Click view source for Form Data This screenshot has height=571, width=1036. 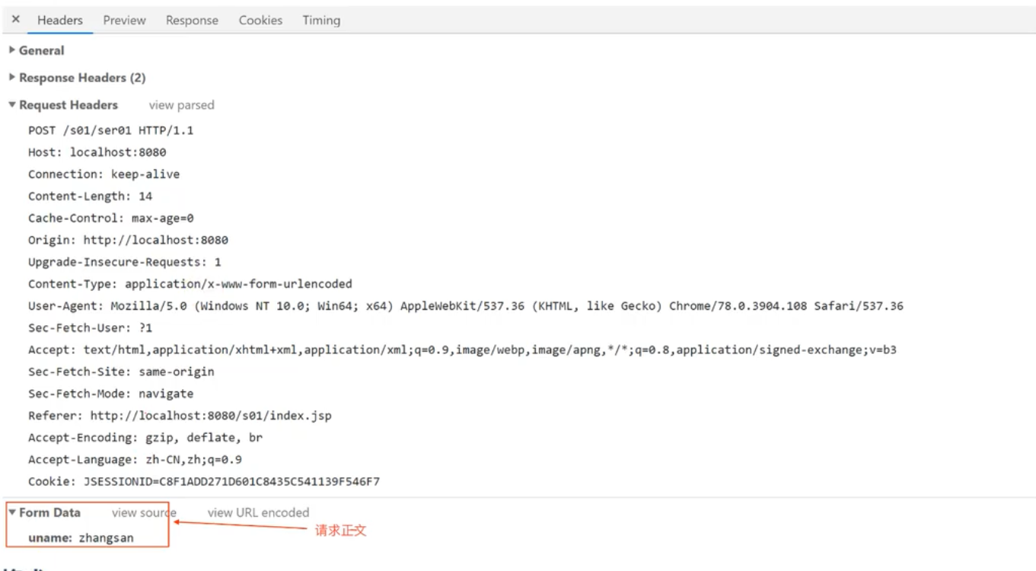(x=144, y=512)
